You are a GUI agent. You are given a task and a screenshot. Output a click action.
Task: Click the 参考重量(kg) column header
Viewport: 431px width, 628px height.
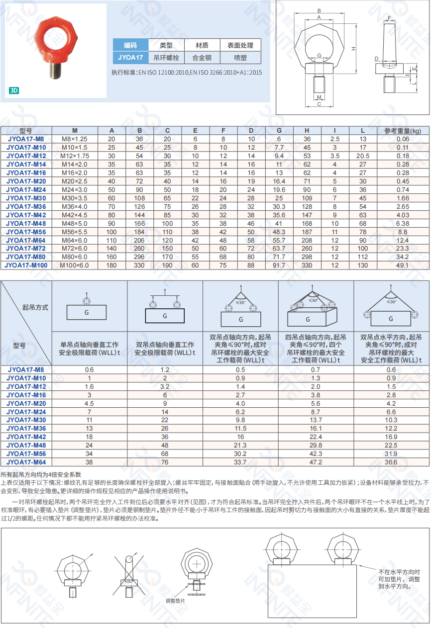point(403,131)
